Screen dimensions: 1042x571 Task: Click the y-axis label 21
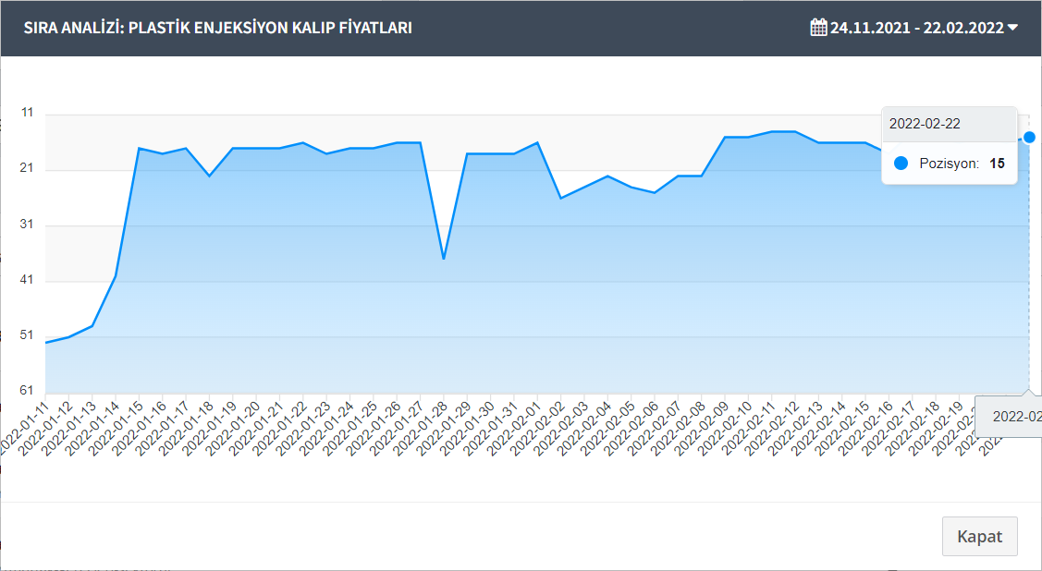[x=27, y=169]
